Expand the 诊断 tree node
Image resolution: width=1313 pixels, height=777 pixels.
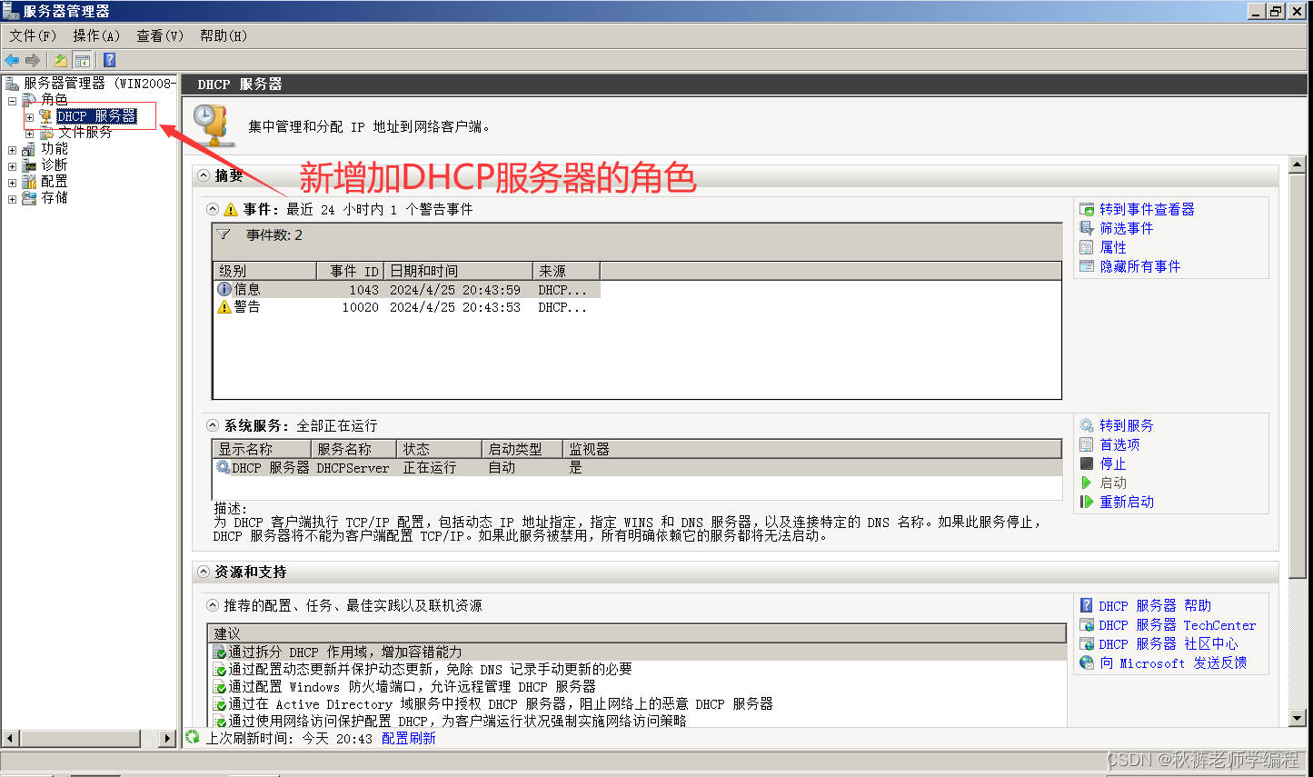(12, 166)
